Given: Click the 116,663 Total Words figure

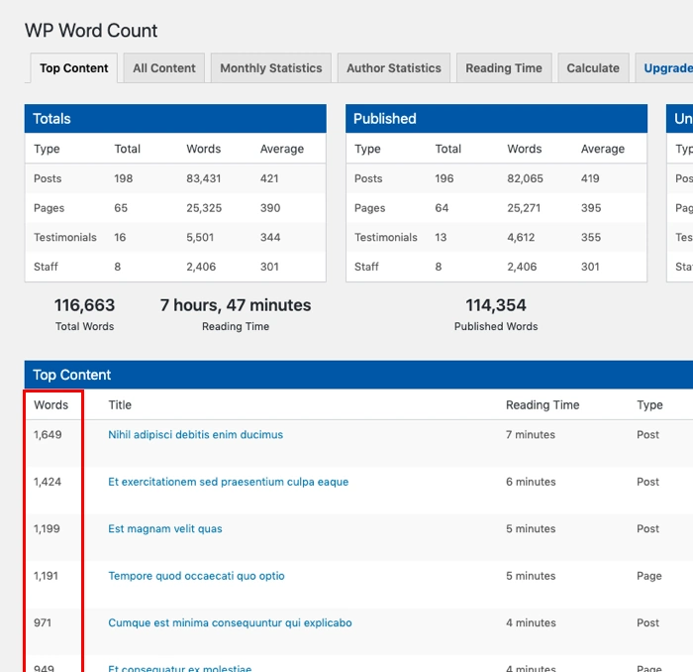Looking at the screenshot, I should click(x=84, y=305).
